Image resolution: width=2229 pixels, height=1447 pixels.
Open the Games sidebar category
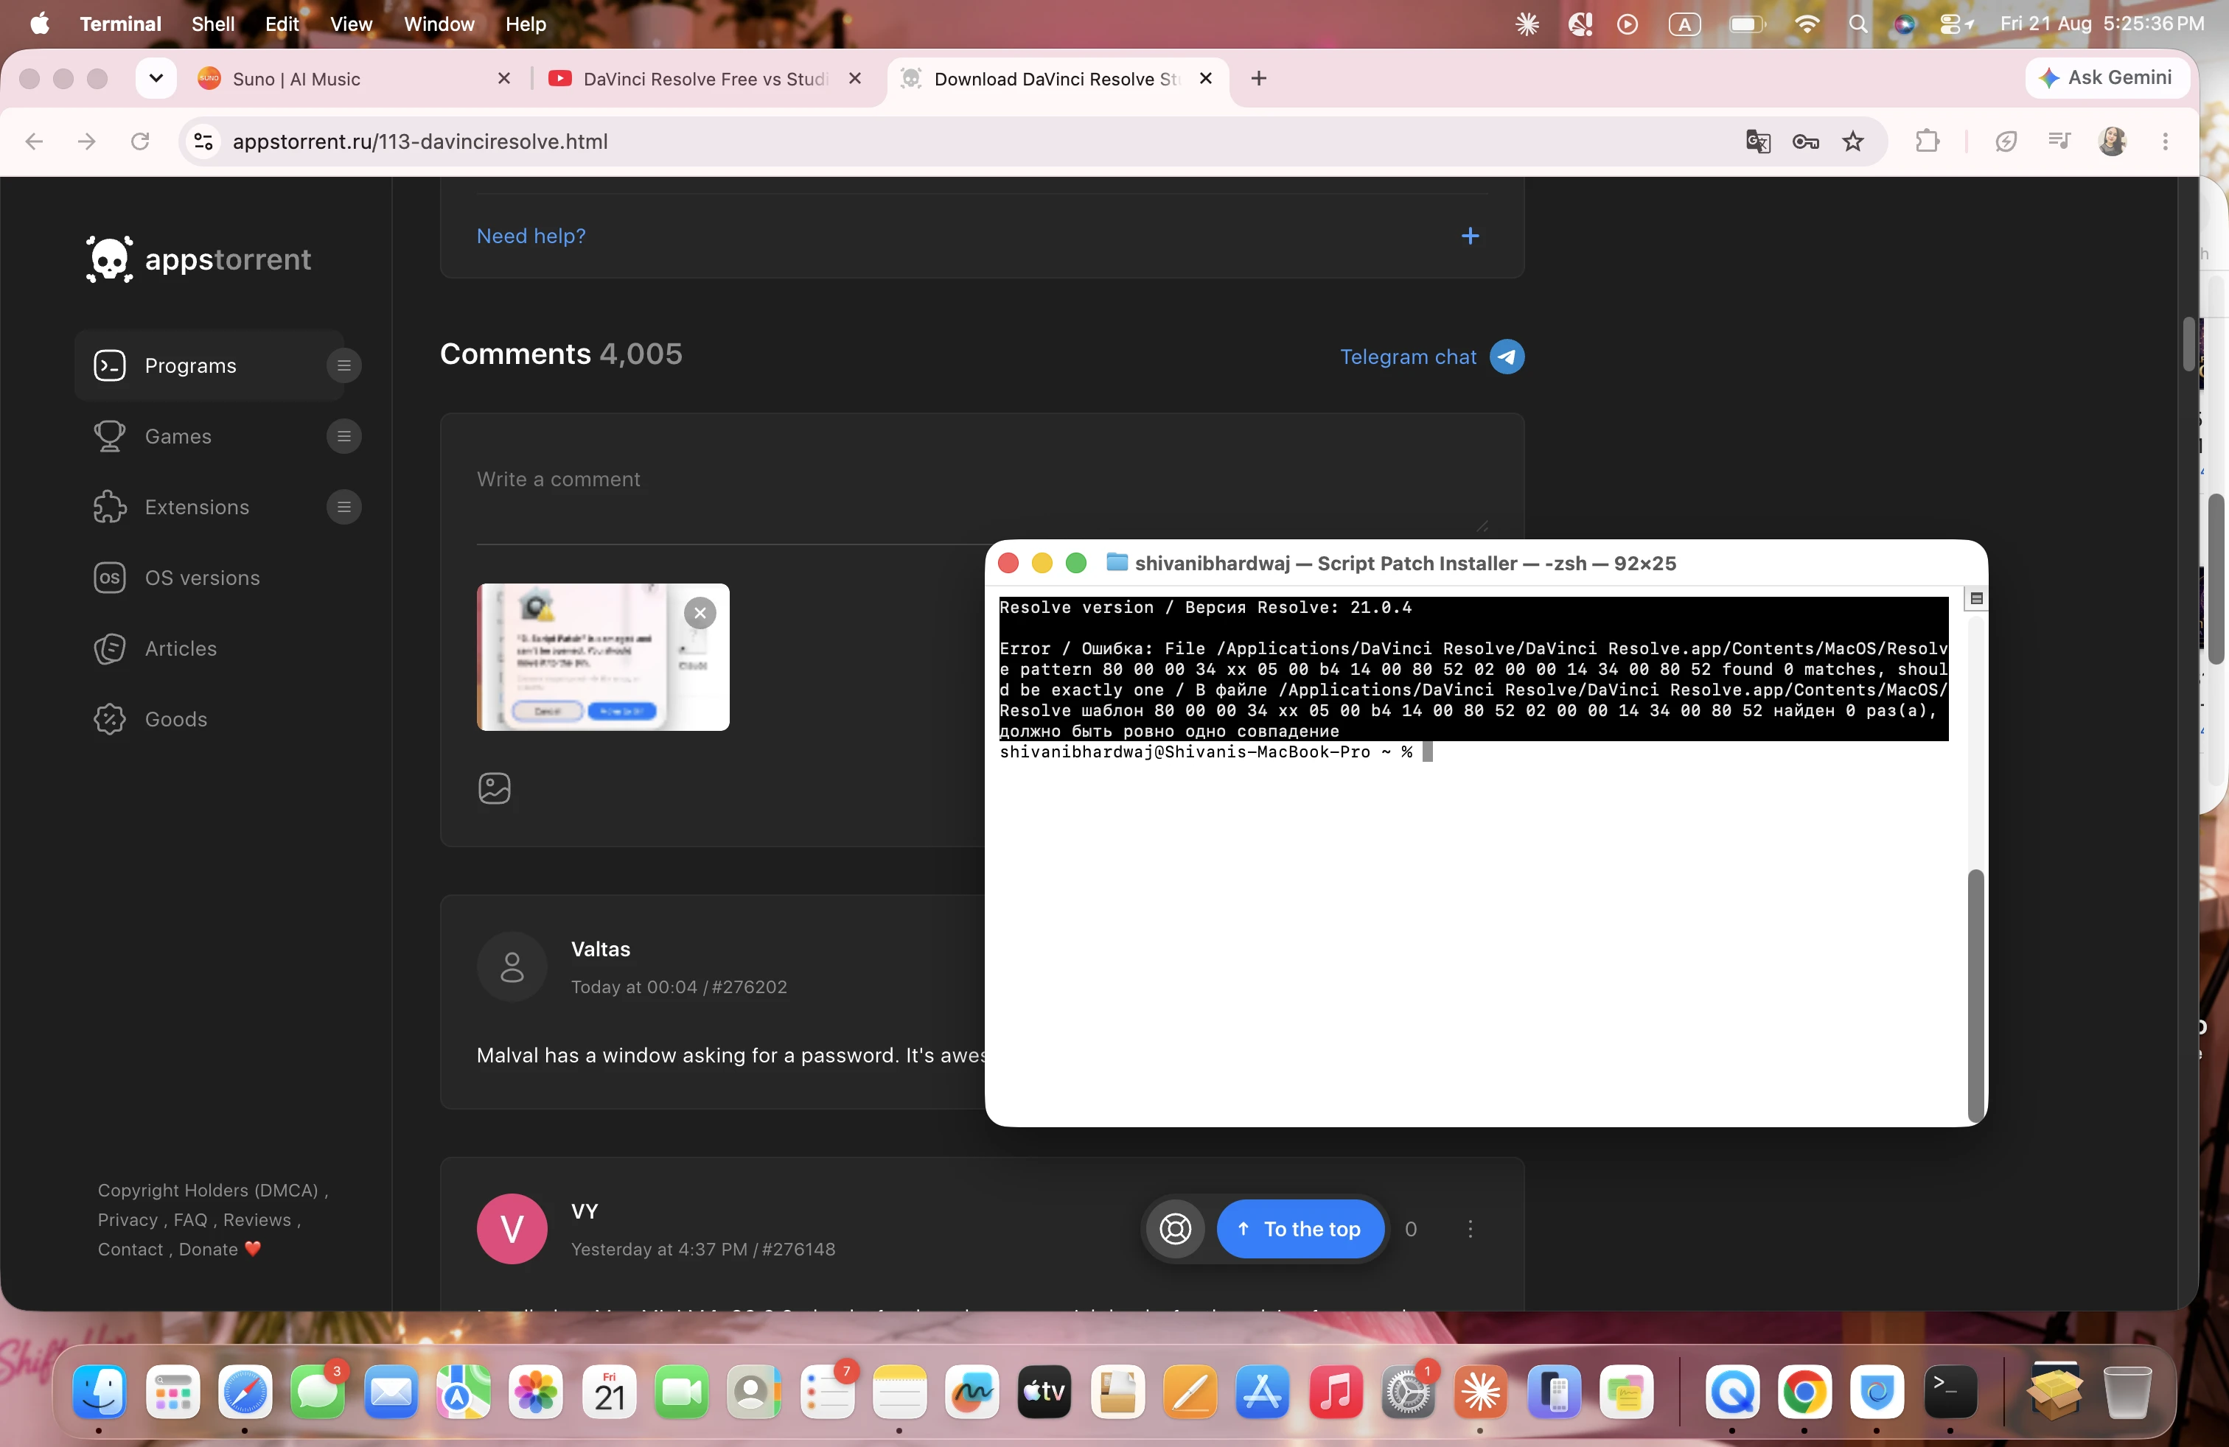tap(178, 437)
